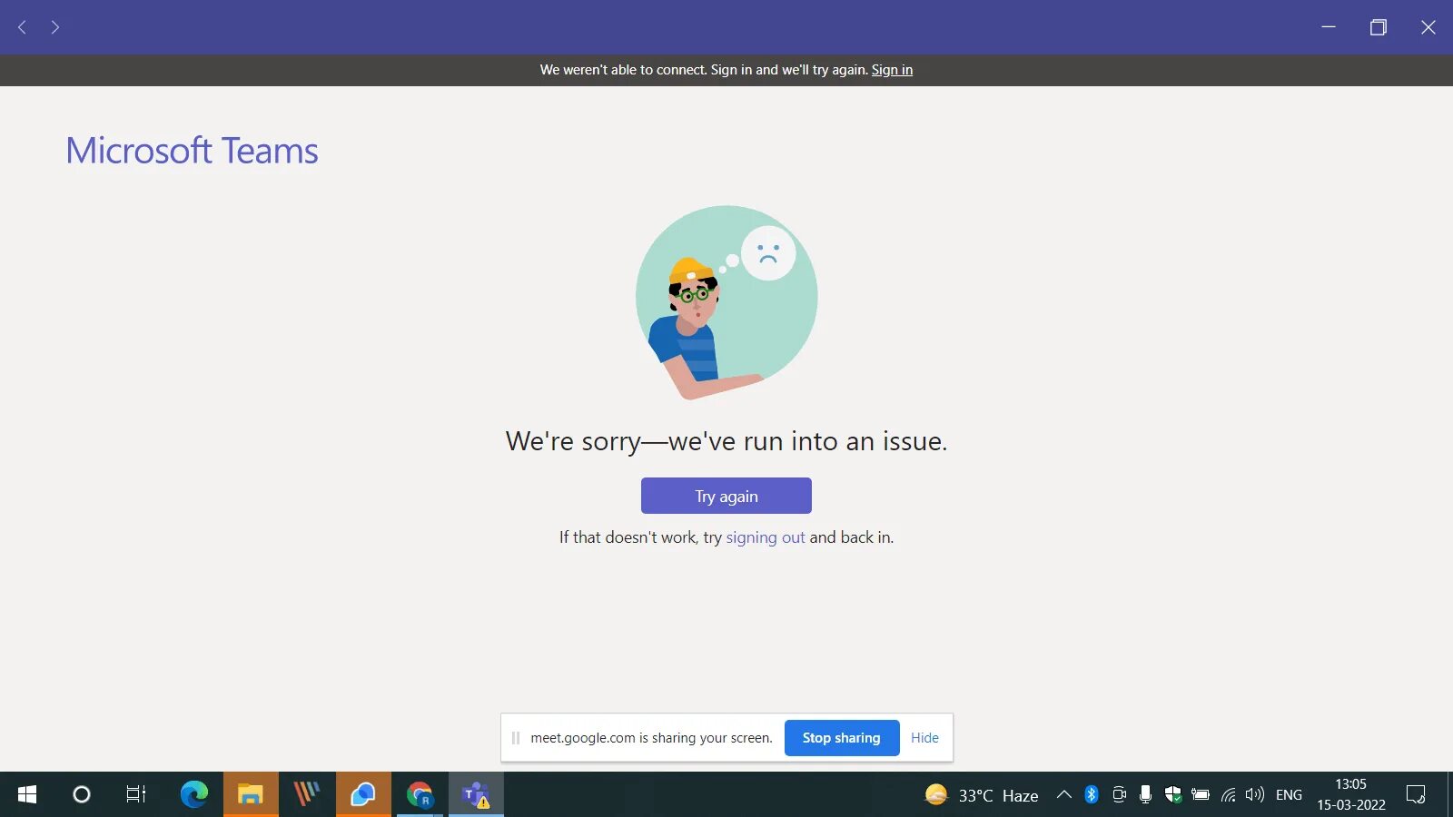1453x817 pixels.
Task: Open Windows Security from the tray
Action: [x=1173, y=795]
